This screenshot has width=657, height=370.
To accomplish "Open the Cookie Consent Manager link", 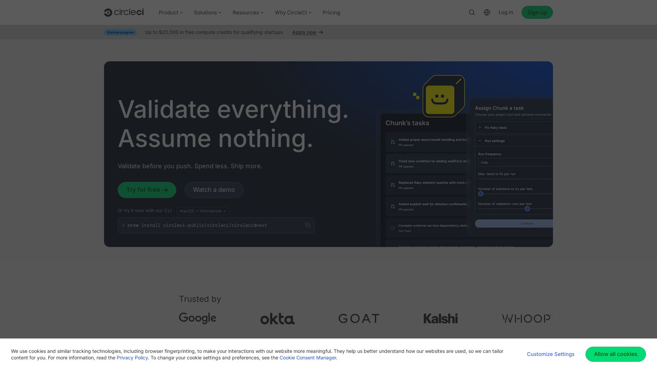I will point(308,358).
